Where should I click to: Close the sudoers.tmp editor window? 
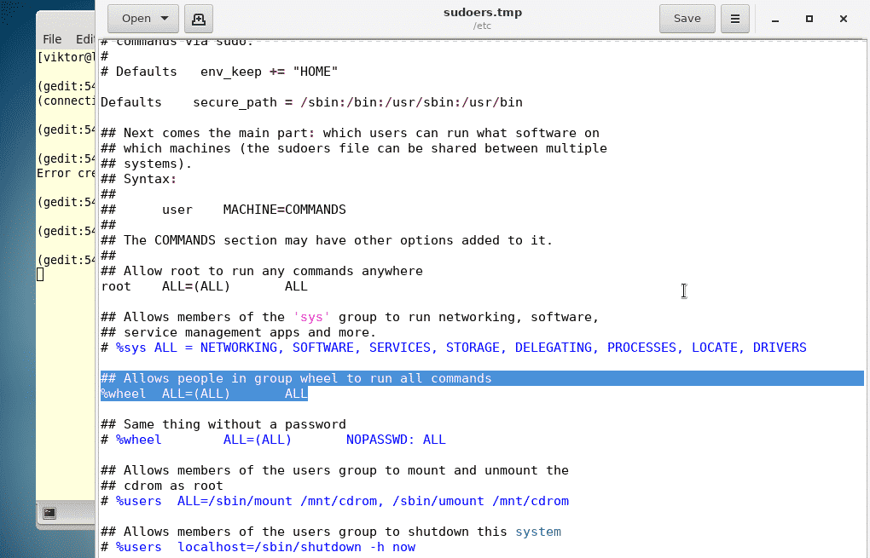pyautogui.click(x=844, y=18)
